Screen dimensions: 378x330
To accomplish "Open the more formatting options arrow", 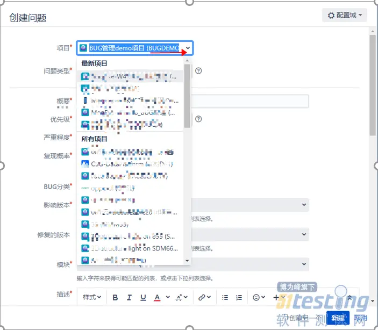I will click(186, 297).
